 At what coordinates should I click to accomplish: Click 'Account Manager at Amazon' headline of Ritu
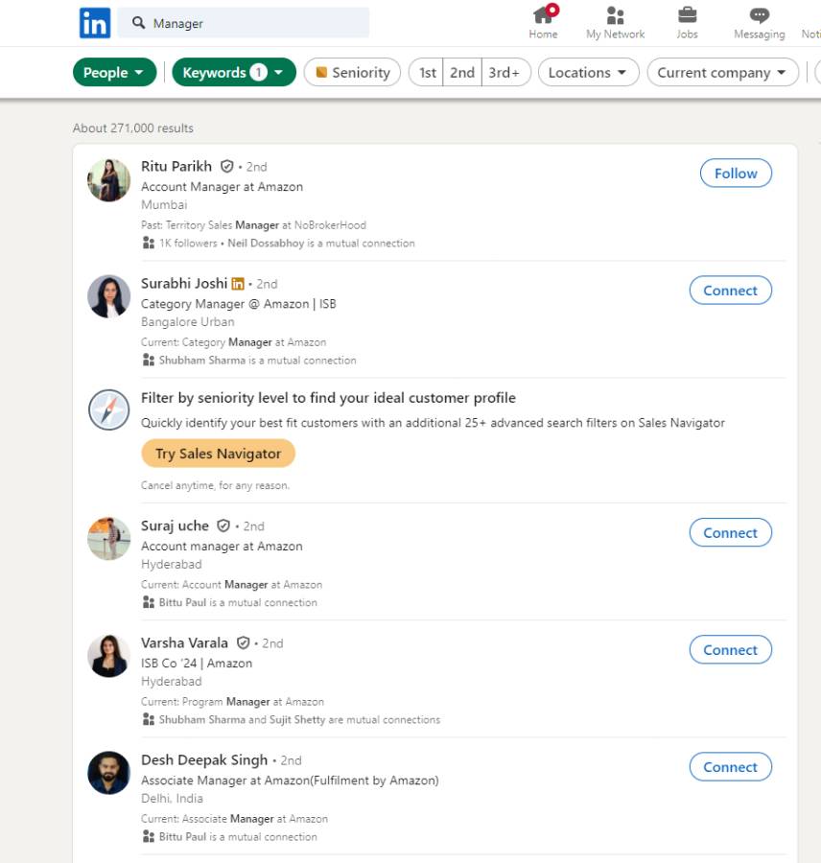click(x=222, y=187)
